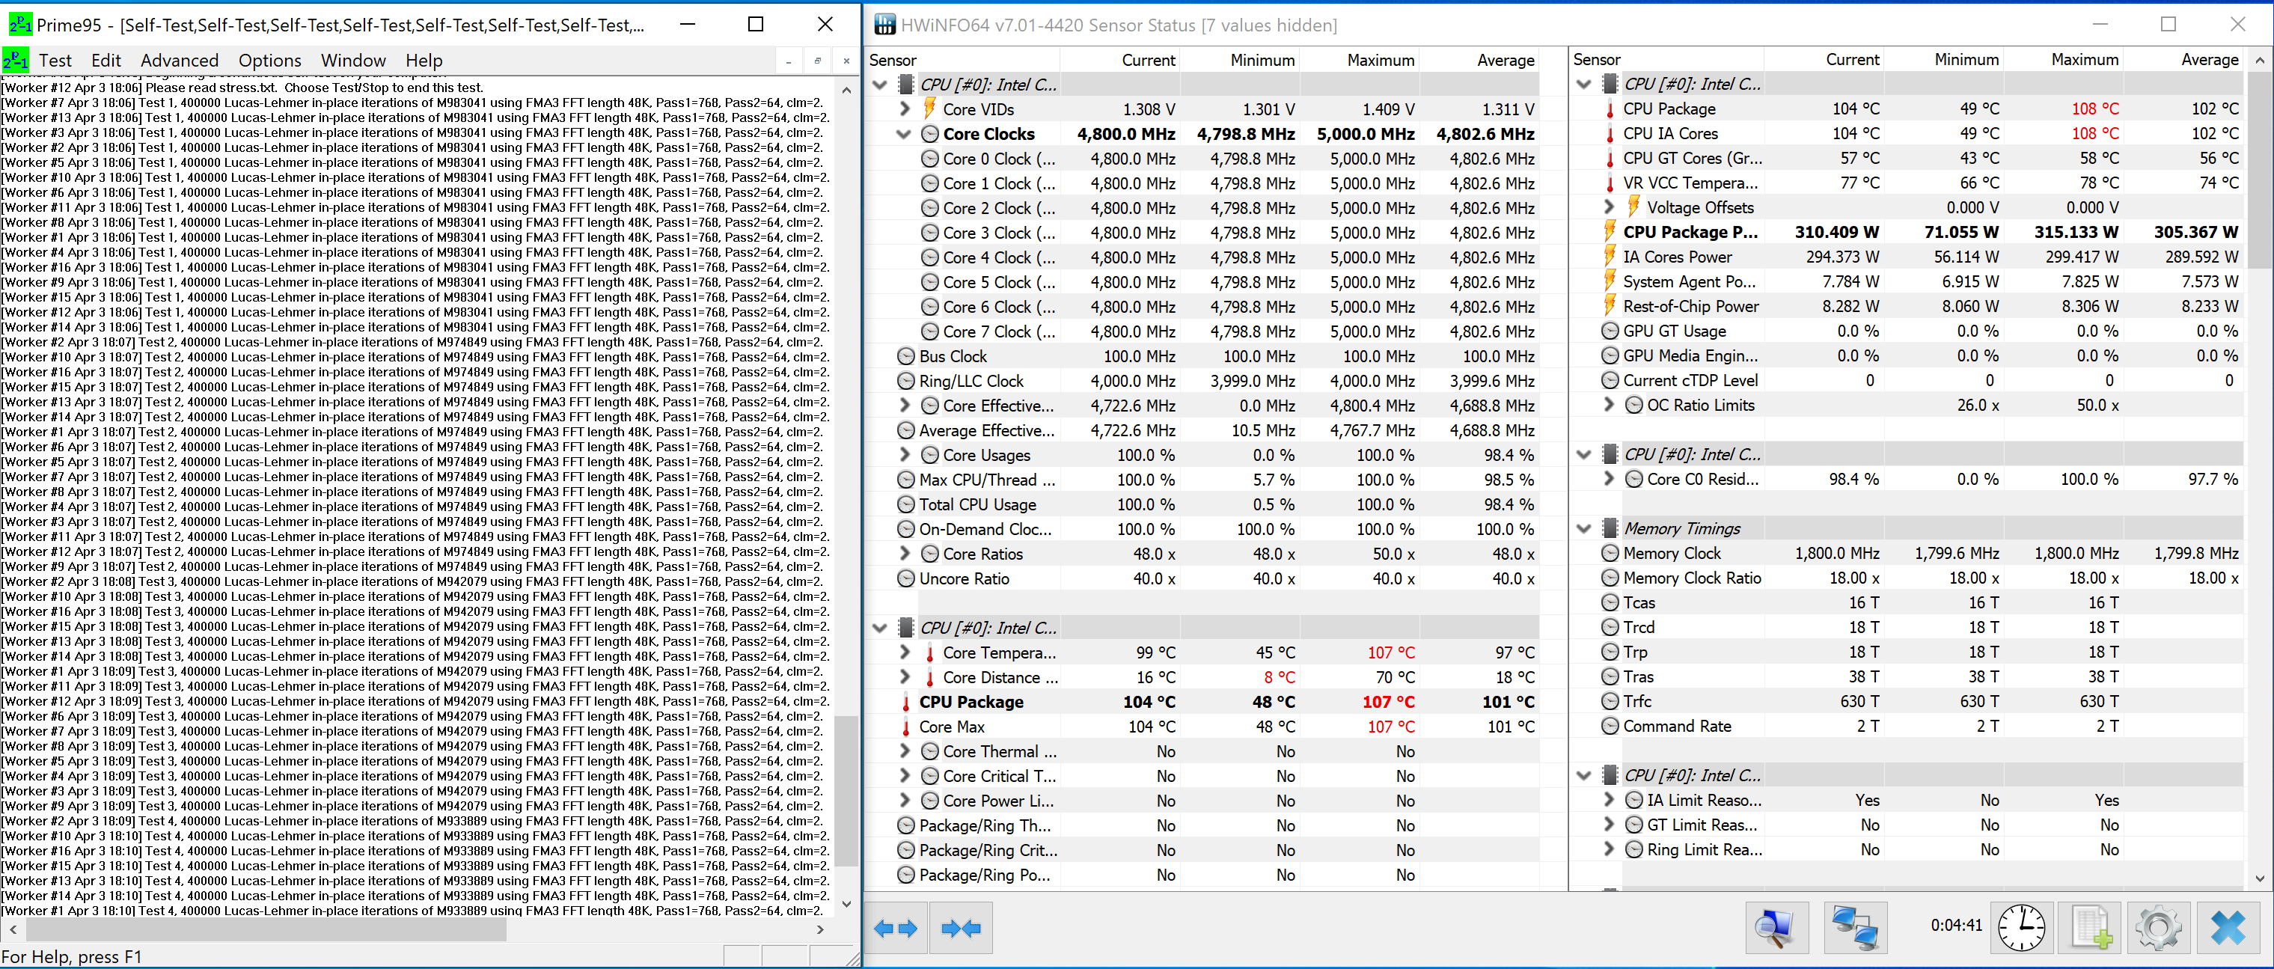Click the shrink columns arrows button
Viewport: 2274px width, 969px height.
pyautogui.click(x=961, y=928)
